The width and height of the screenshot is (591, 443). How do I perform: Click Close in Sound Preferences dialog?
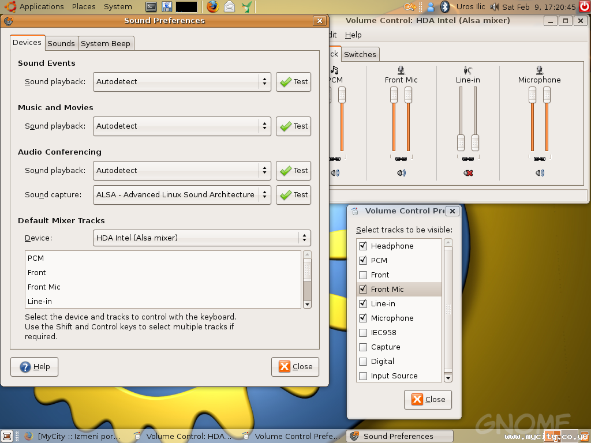pos(295,367)
